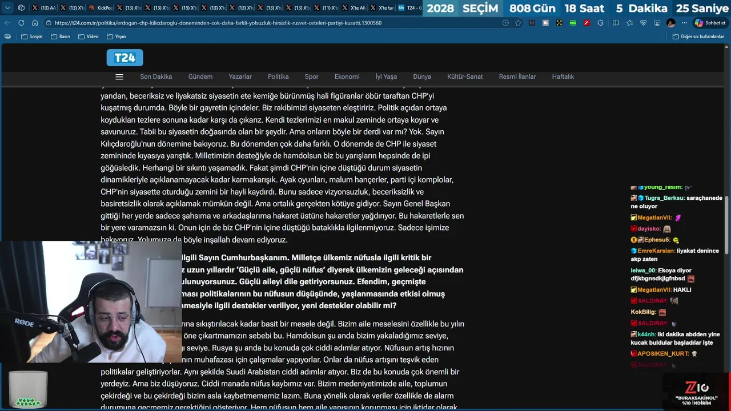The image size is (731, 411).
Task: Click the gray fb extension icon
Action: pos(545,23)
